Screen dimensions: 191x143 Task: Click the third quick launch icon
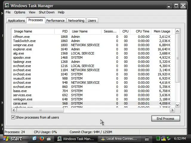click(49, 139)
